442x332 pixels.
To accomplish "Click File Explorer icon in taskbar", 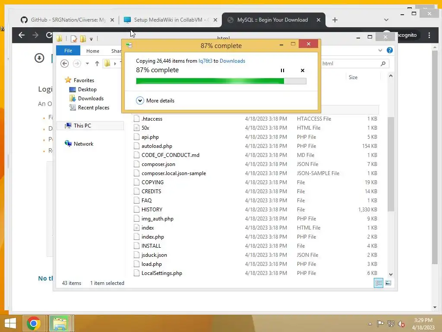I will (x=60, y=323).
